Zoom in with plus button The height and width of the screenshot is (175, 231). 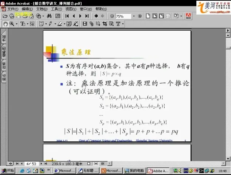click(140, 16)
